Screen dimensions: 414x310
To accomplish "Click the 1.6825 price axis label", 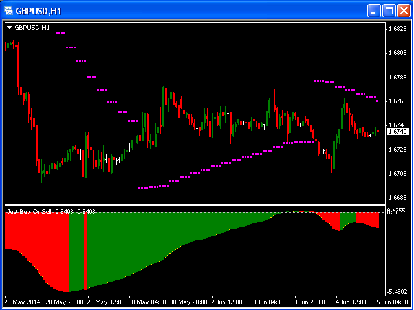I will [x=397, y=29].
